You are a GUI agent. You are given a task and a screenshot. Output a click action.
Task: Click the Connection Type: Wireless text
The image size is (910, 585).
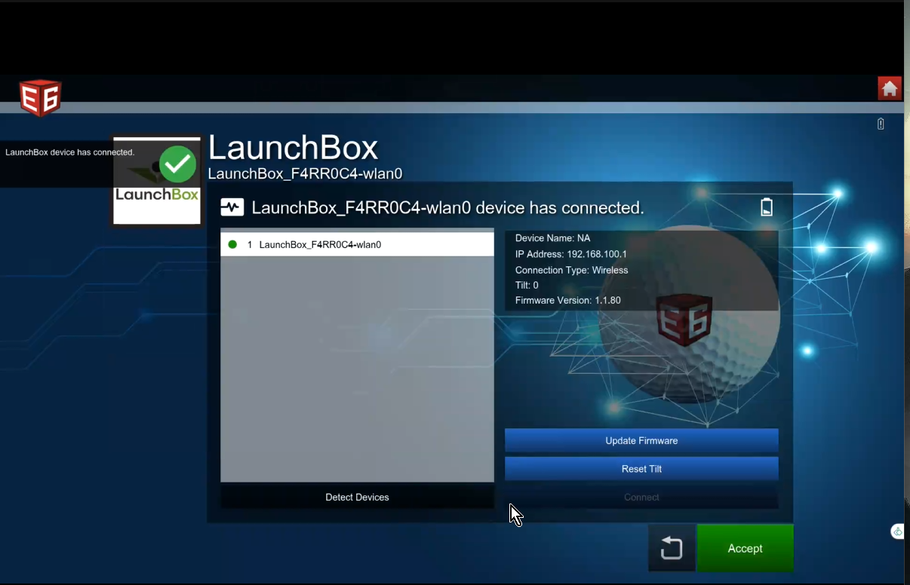(x=572, y=270)
